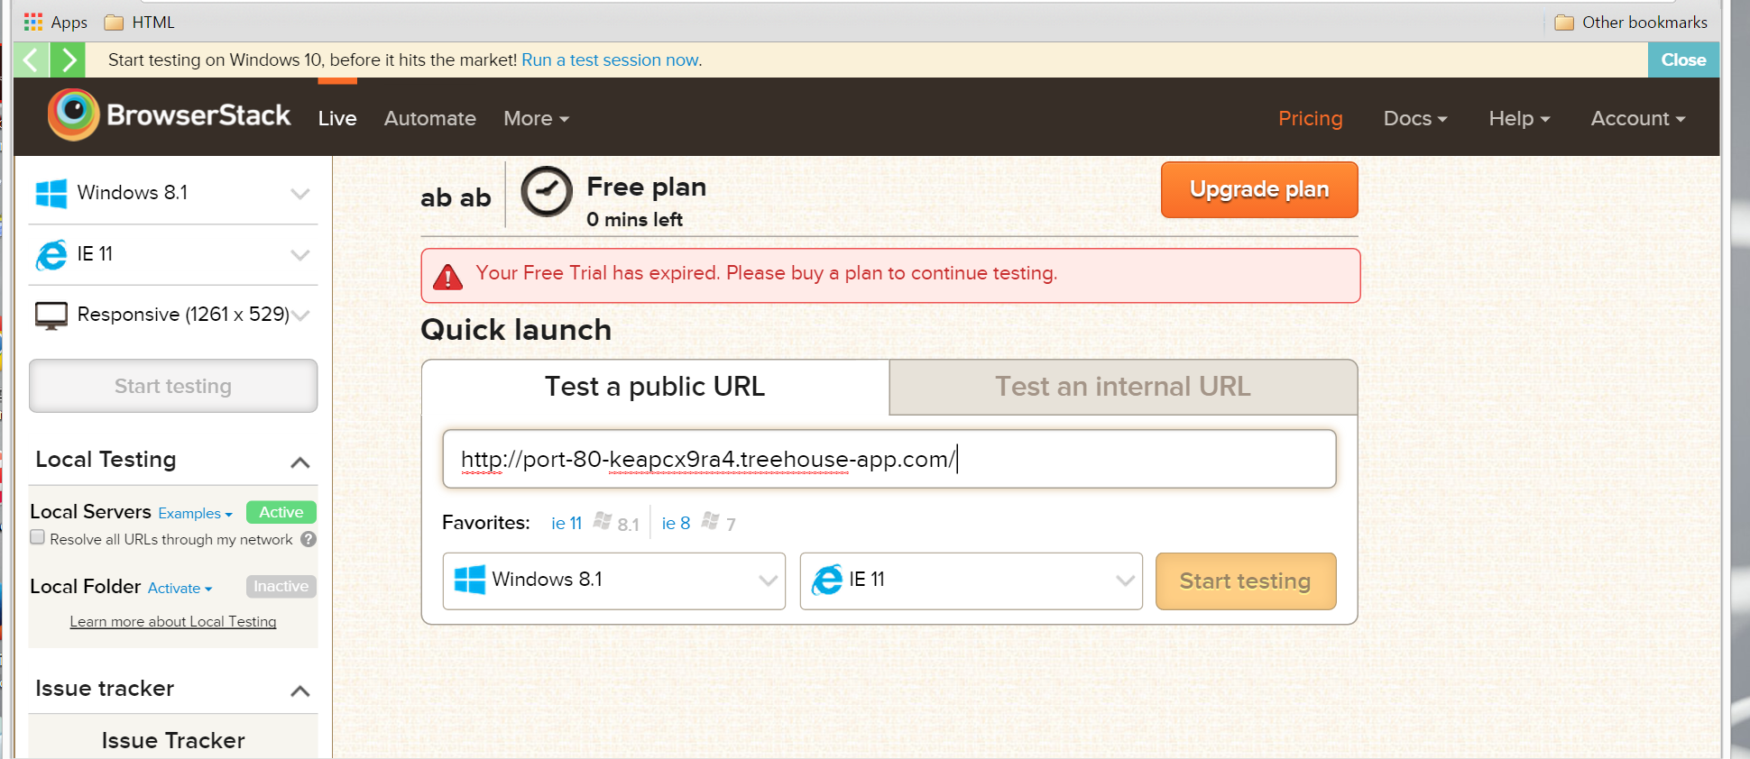
Task: Collapse the Local Testing section
Action: (x=300, y=462)
